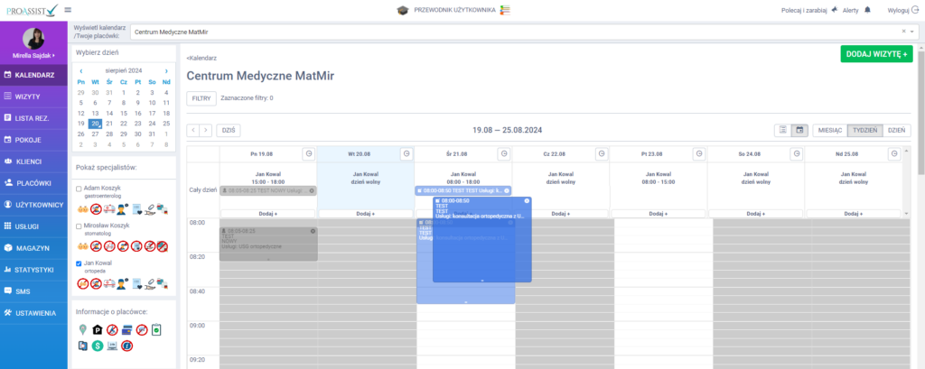The image size is (925, 369).
Task: Expand the Mirella Sajdak user menu
Action: (x=34, y=55)
